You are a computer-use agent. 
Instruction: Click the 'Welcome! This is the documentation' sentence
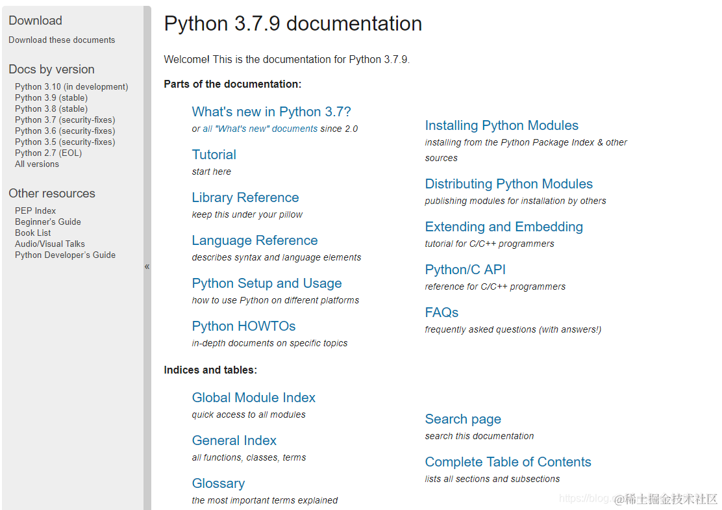pos(286,59)
